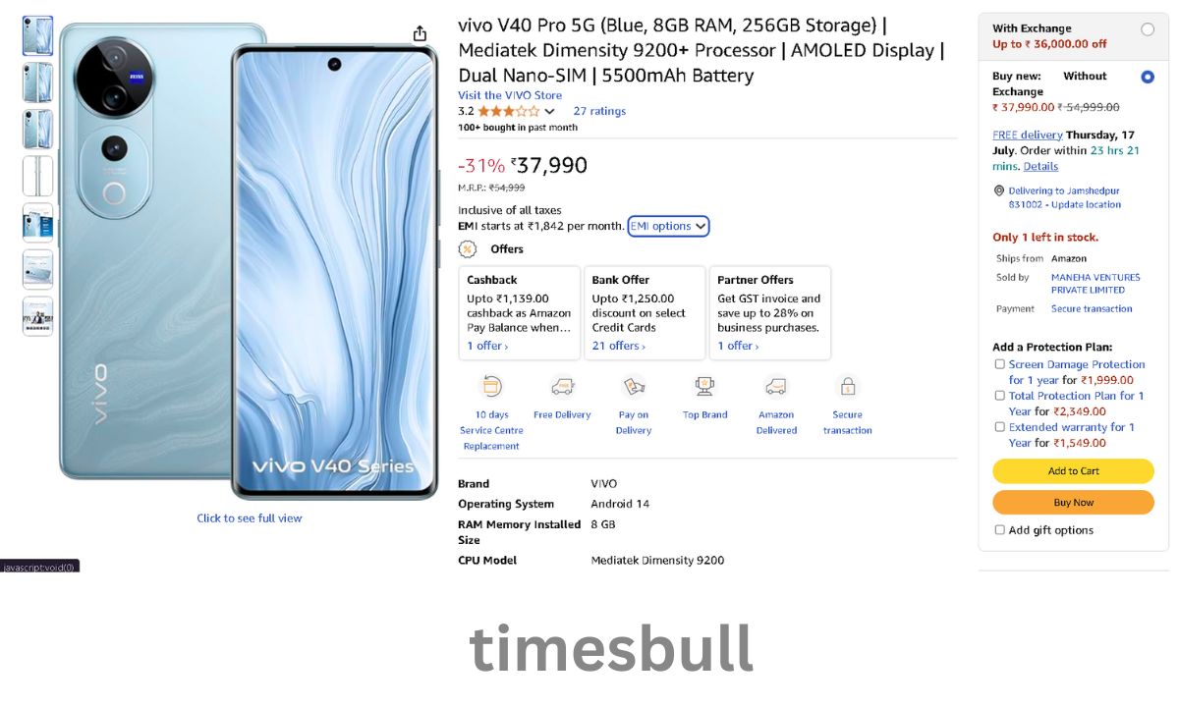Expand the star ratings breakdown chevron
1179x707 pixels.
[x=549, y=112]
